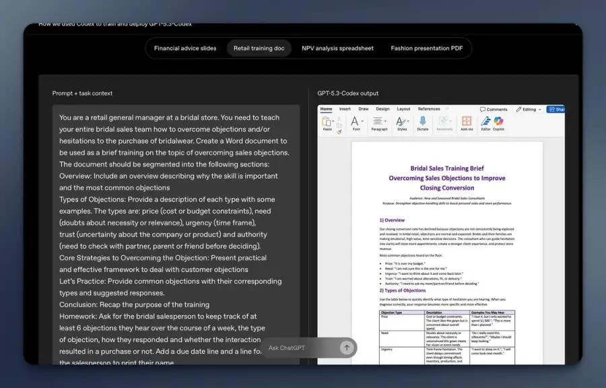Click the Bridal Sales Training Brief title
Image resolution: width=606 pixels, height=388 pixels.
coord(447,168)
